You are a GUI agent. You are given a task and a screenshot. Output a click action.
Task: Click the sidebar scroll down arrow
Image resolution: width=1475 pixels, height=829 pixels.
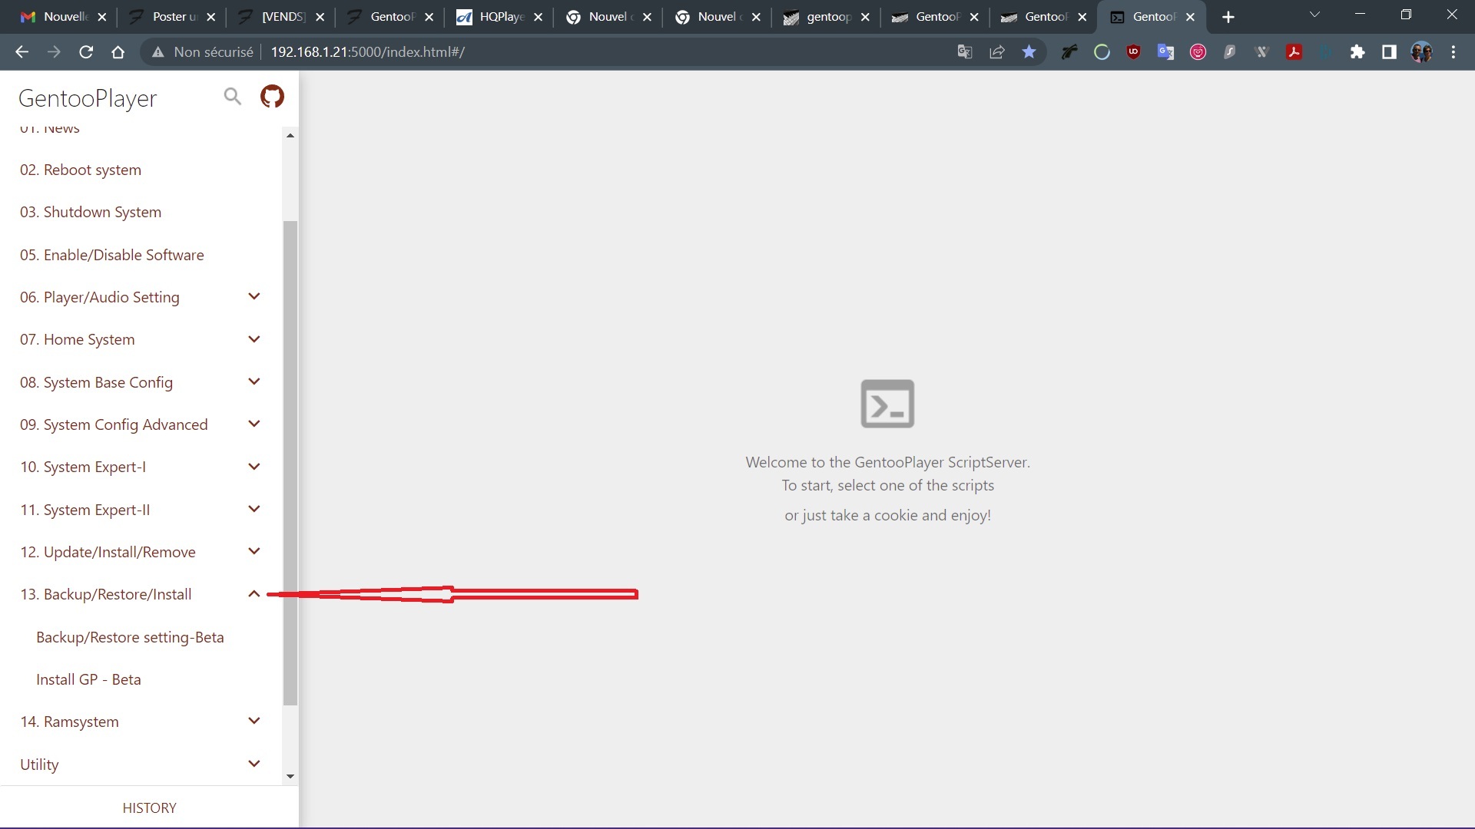coord(290,776)
